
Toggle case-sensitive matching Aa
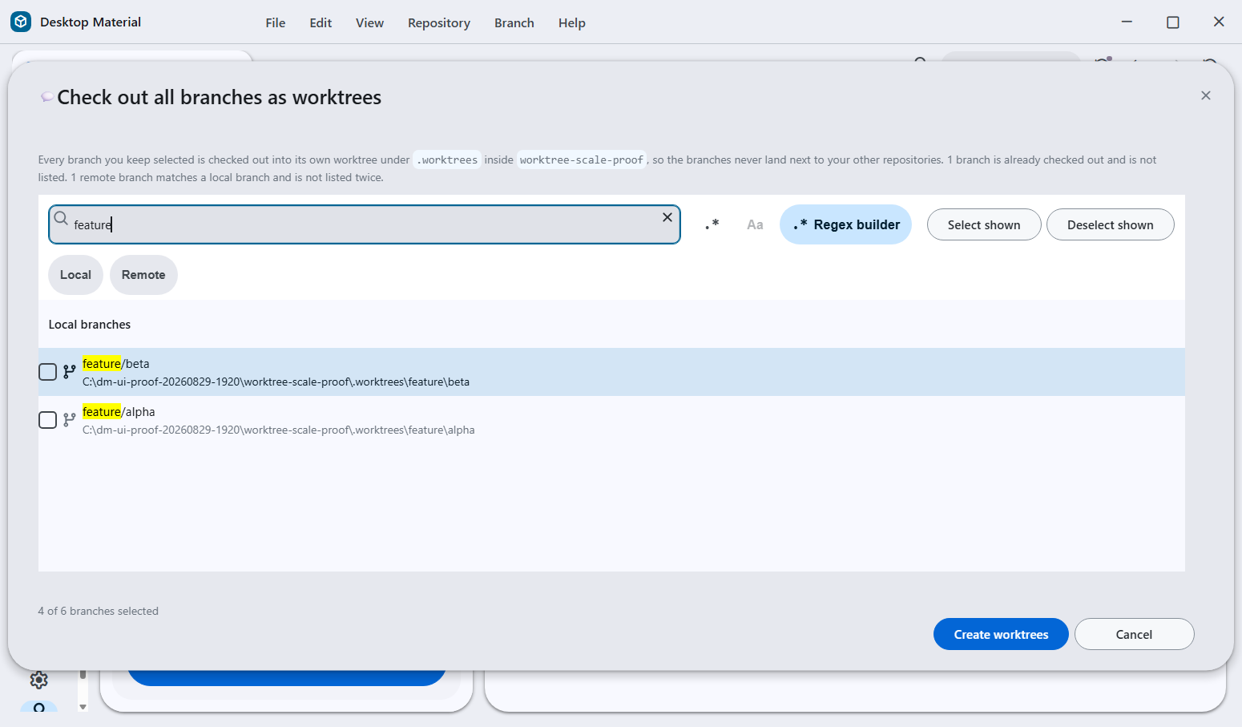click(x=755, y=224)
